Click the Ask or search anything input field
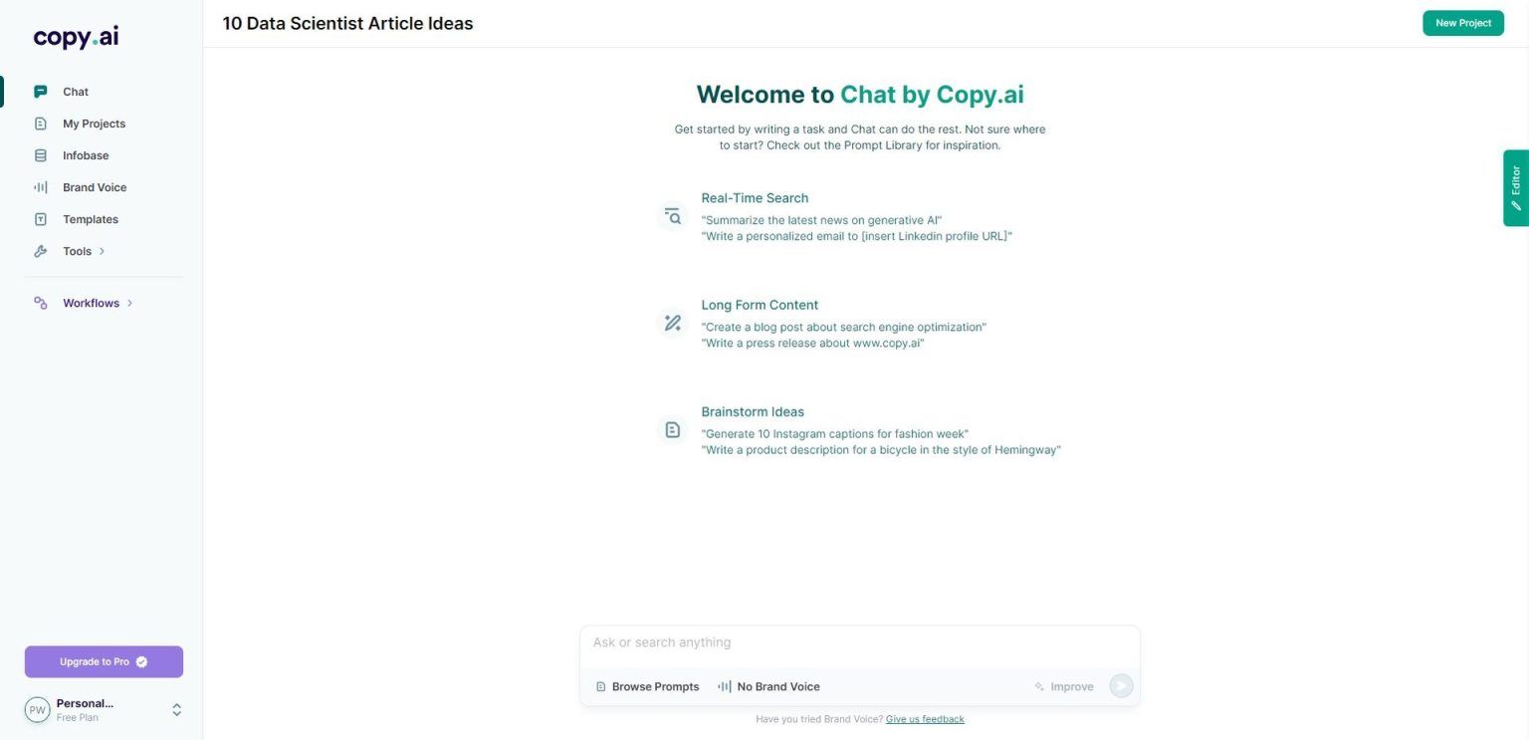This screenshot has width=1529, height=740. click(859, 641)
